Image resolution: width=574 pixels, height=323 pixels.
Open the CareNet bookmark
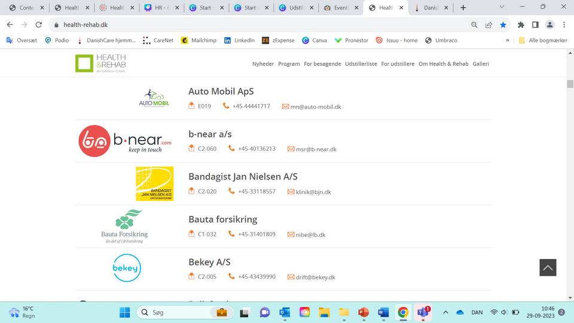(158, 40)
